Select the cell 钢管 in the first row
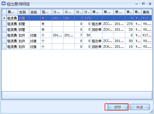Viewport: 154px width, 114px height. pyautogui.click(x=23, y=18)
